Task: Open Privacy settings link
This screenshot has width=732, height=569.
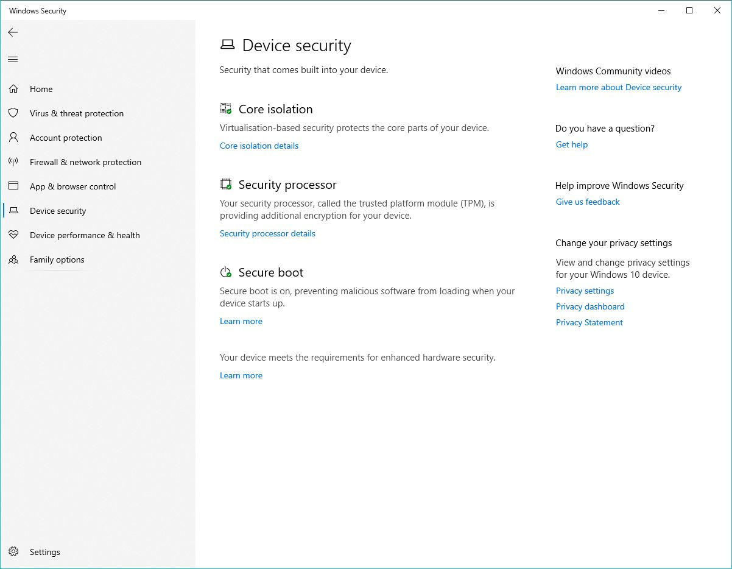Action: click(585, 291)
